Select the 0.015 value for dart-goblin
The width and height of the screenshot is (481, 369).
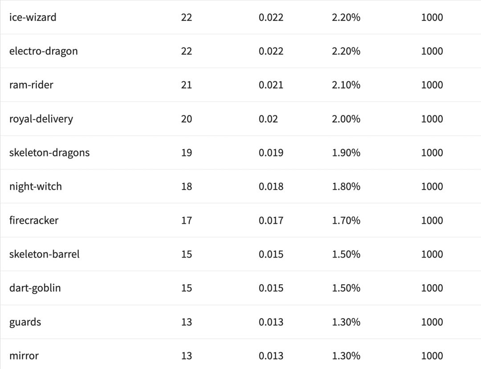click(271, 288)
